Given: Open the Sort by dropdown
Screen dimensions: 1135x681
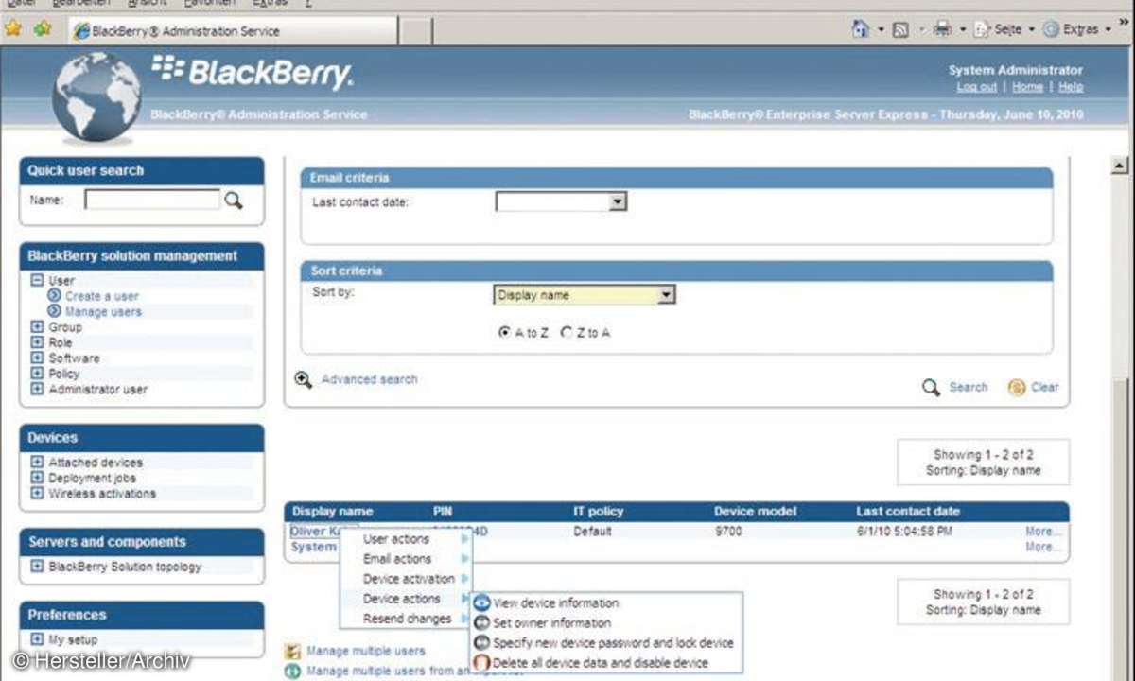Looking at the screenshot, I should pyautogui.click(x=666, y=295).
